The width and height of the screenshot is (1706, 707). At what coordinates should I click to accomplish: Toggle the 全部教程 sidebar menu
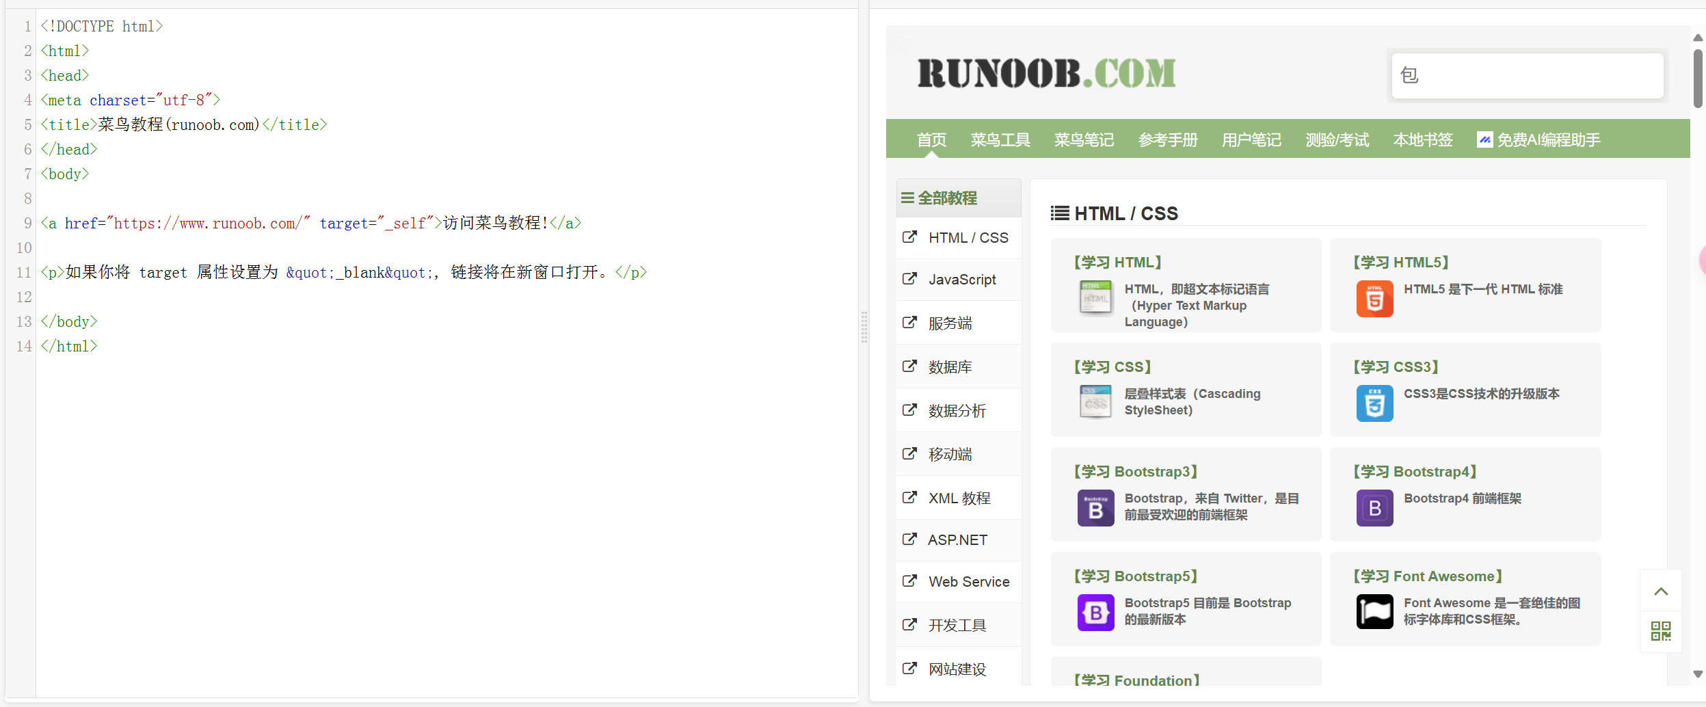[958, 198]
